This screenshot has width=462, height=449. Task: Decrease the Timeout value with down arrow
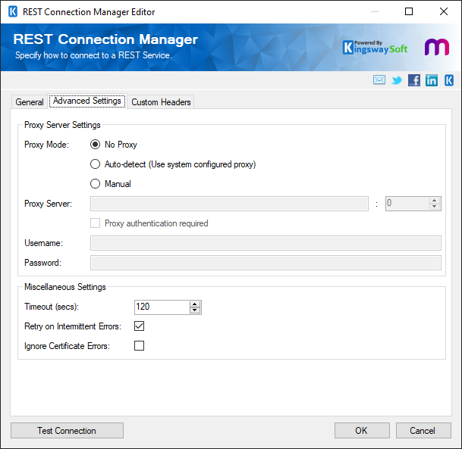195,310
